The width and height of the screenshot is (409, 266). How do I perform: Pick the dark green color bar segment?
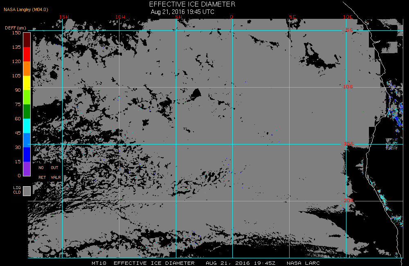27,111
